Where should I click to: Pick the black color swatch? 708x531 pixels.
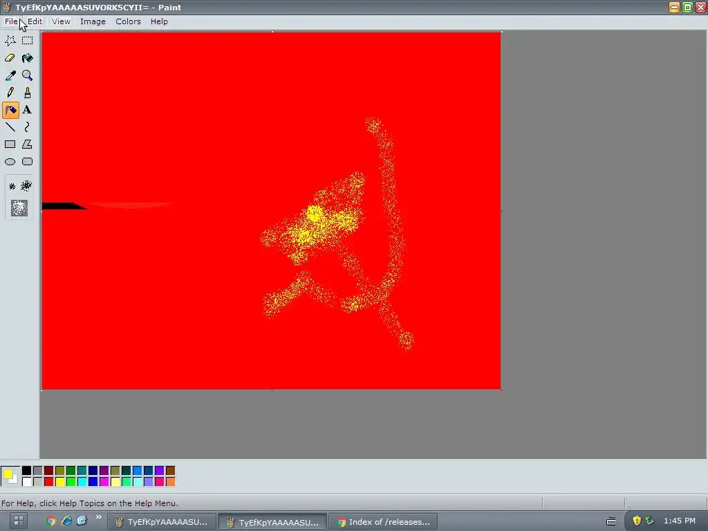coord(27,471)
